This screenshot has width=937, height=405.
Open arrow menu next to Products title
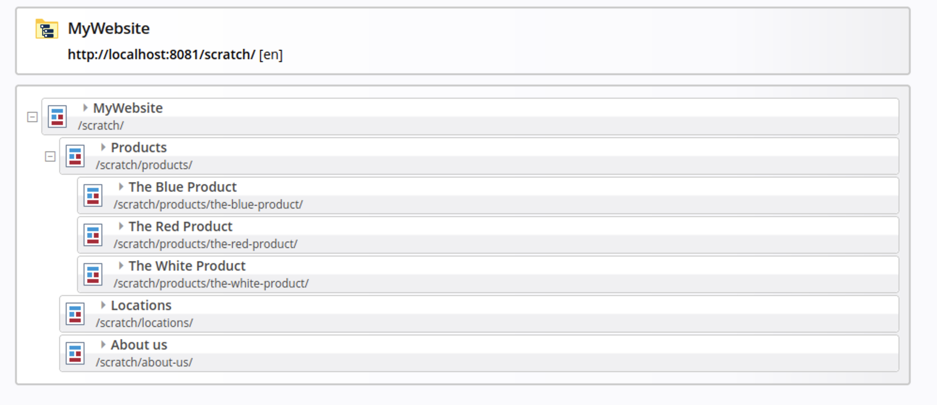pos(103,148)
